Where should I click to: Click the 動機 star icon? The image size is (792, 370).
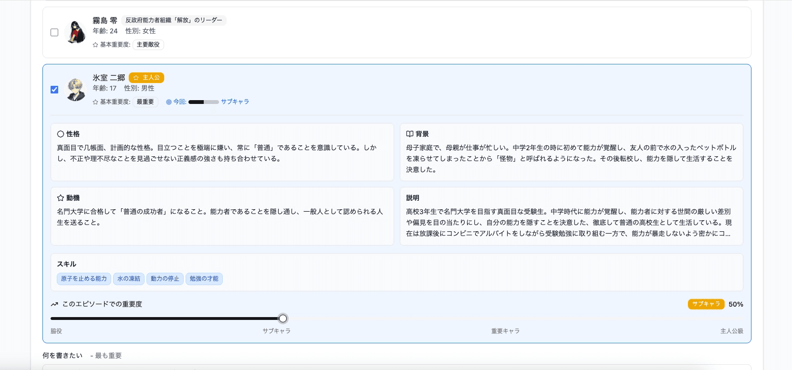(61, 198)
